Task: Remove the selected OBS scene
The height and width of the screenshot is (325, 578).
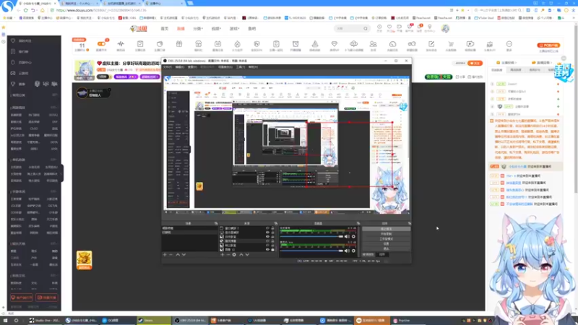Action: pos(171,255)
